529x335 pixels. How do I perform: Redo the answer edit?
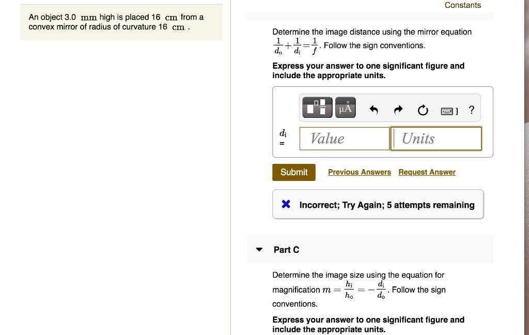[x=398, y=109]
